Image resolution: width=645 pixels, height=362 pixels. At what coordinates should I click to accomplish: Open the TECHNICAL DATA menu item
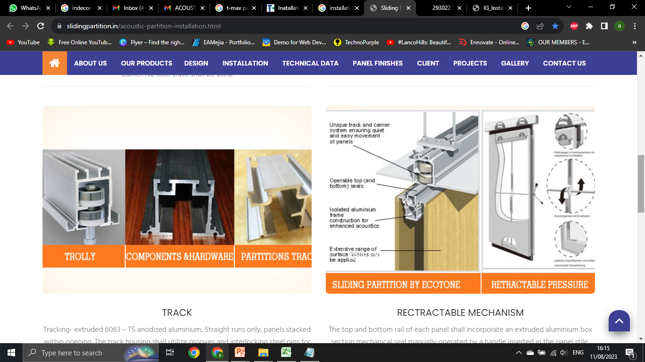pyautogui.click(x=310, y=63)
